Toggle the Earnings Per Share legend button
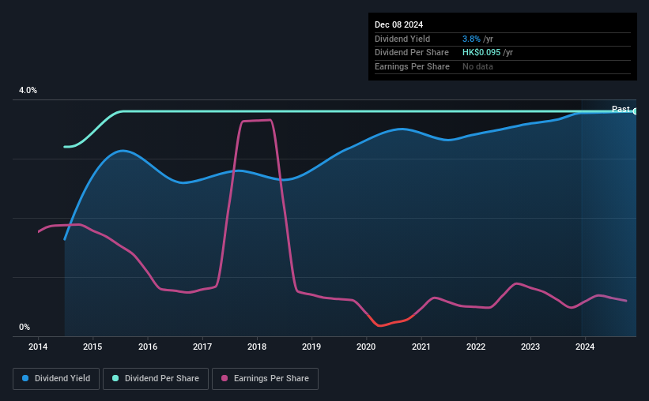649x401 pixels. pos(265,379)
